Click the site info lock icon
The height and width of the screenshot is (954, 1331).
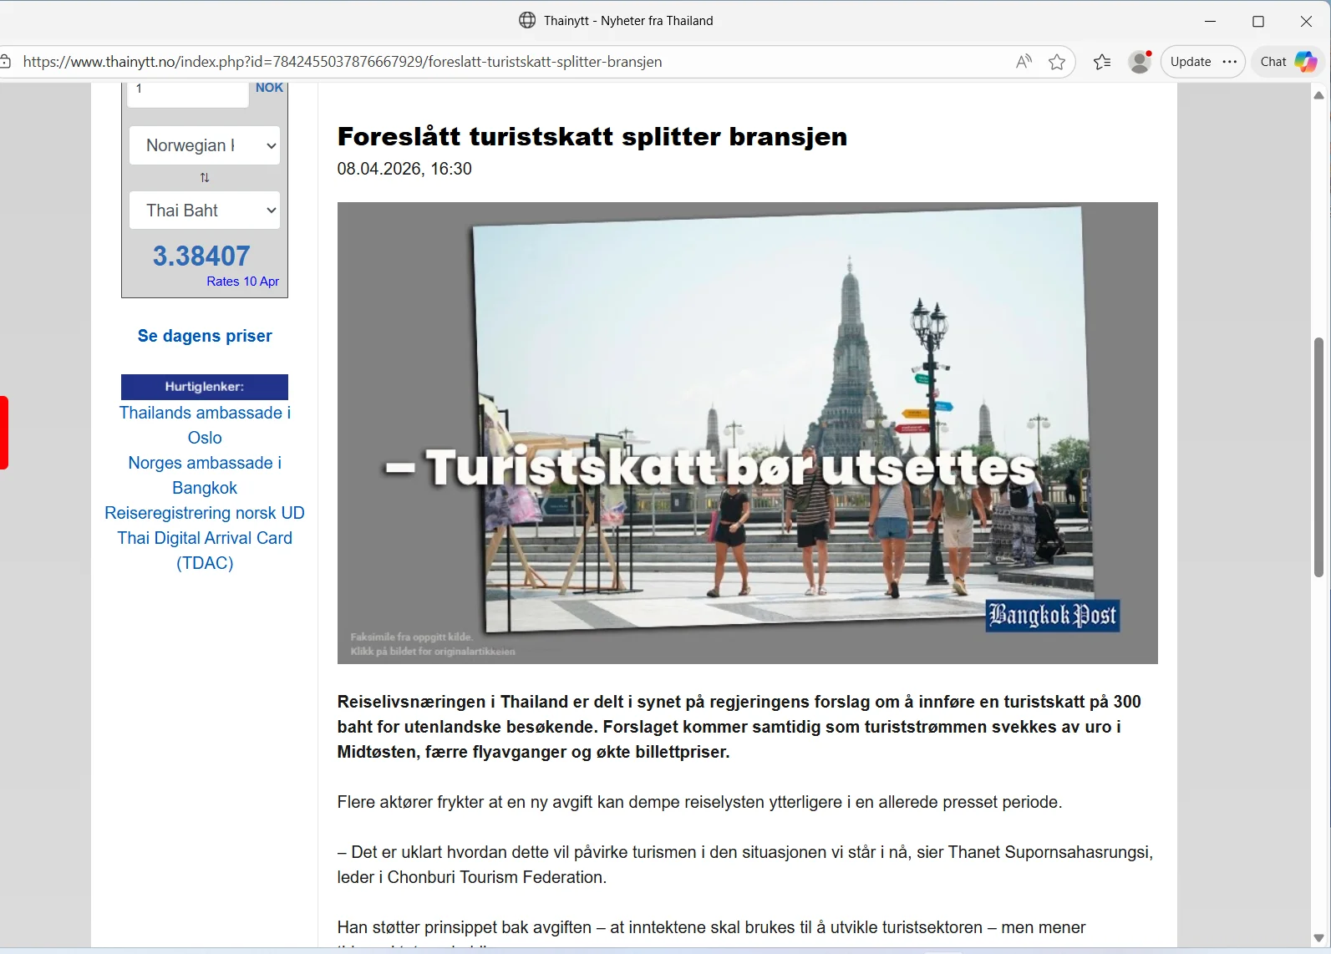tap(5, 62)
